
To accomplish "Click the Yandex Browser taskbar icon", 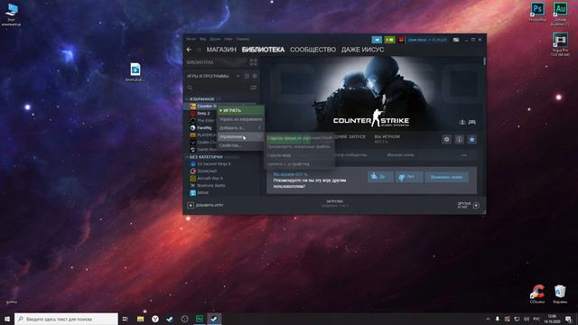I will click(155, 319).
